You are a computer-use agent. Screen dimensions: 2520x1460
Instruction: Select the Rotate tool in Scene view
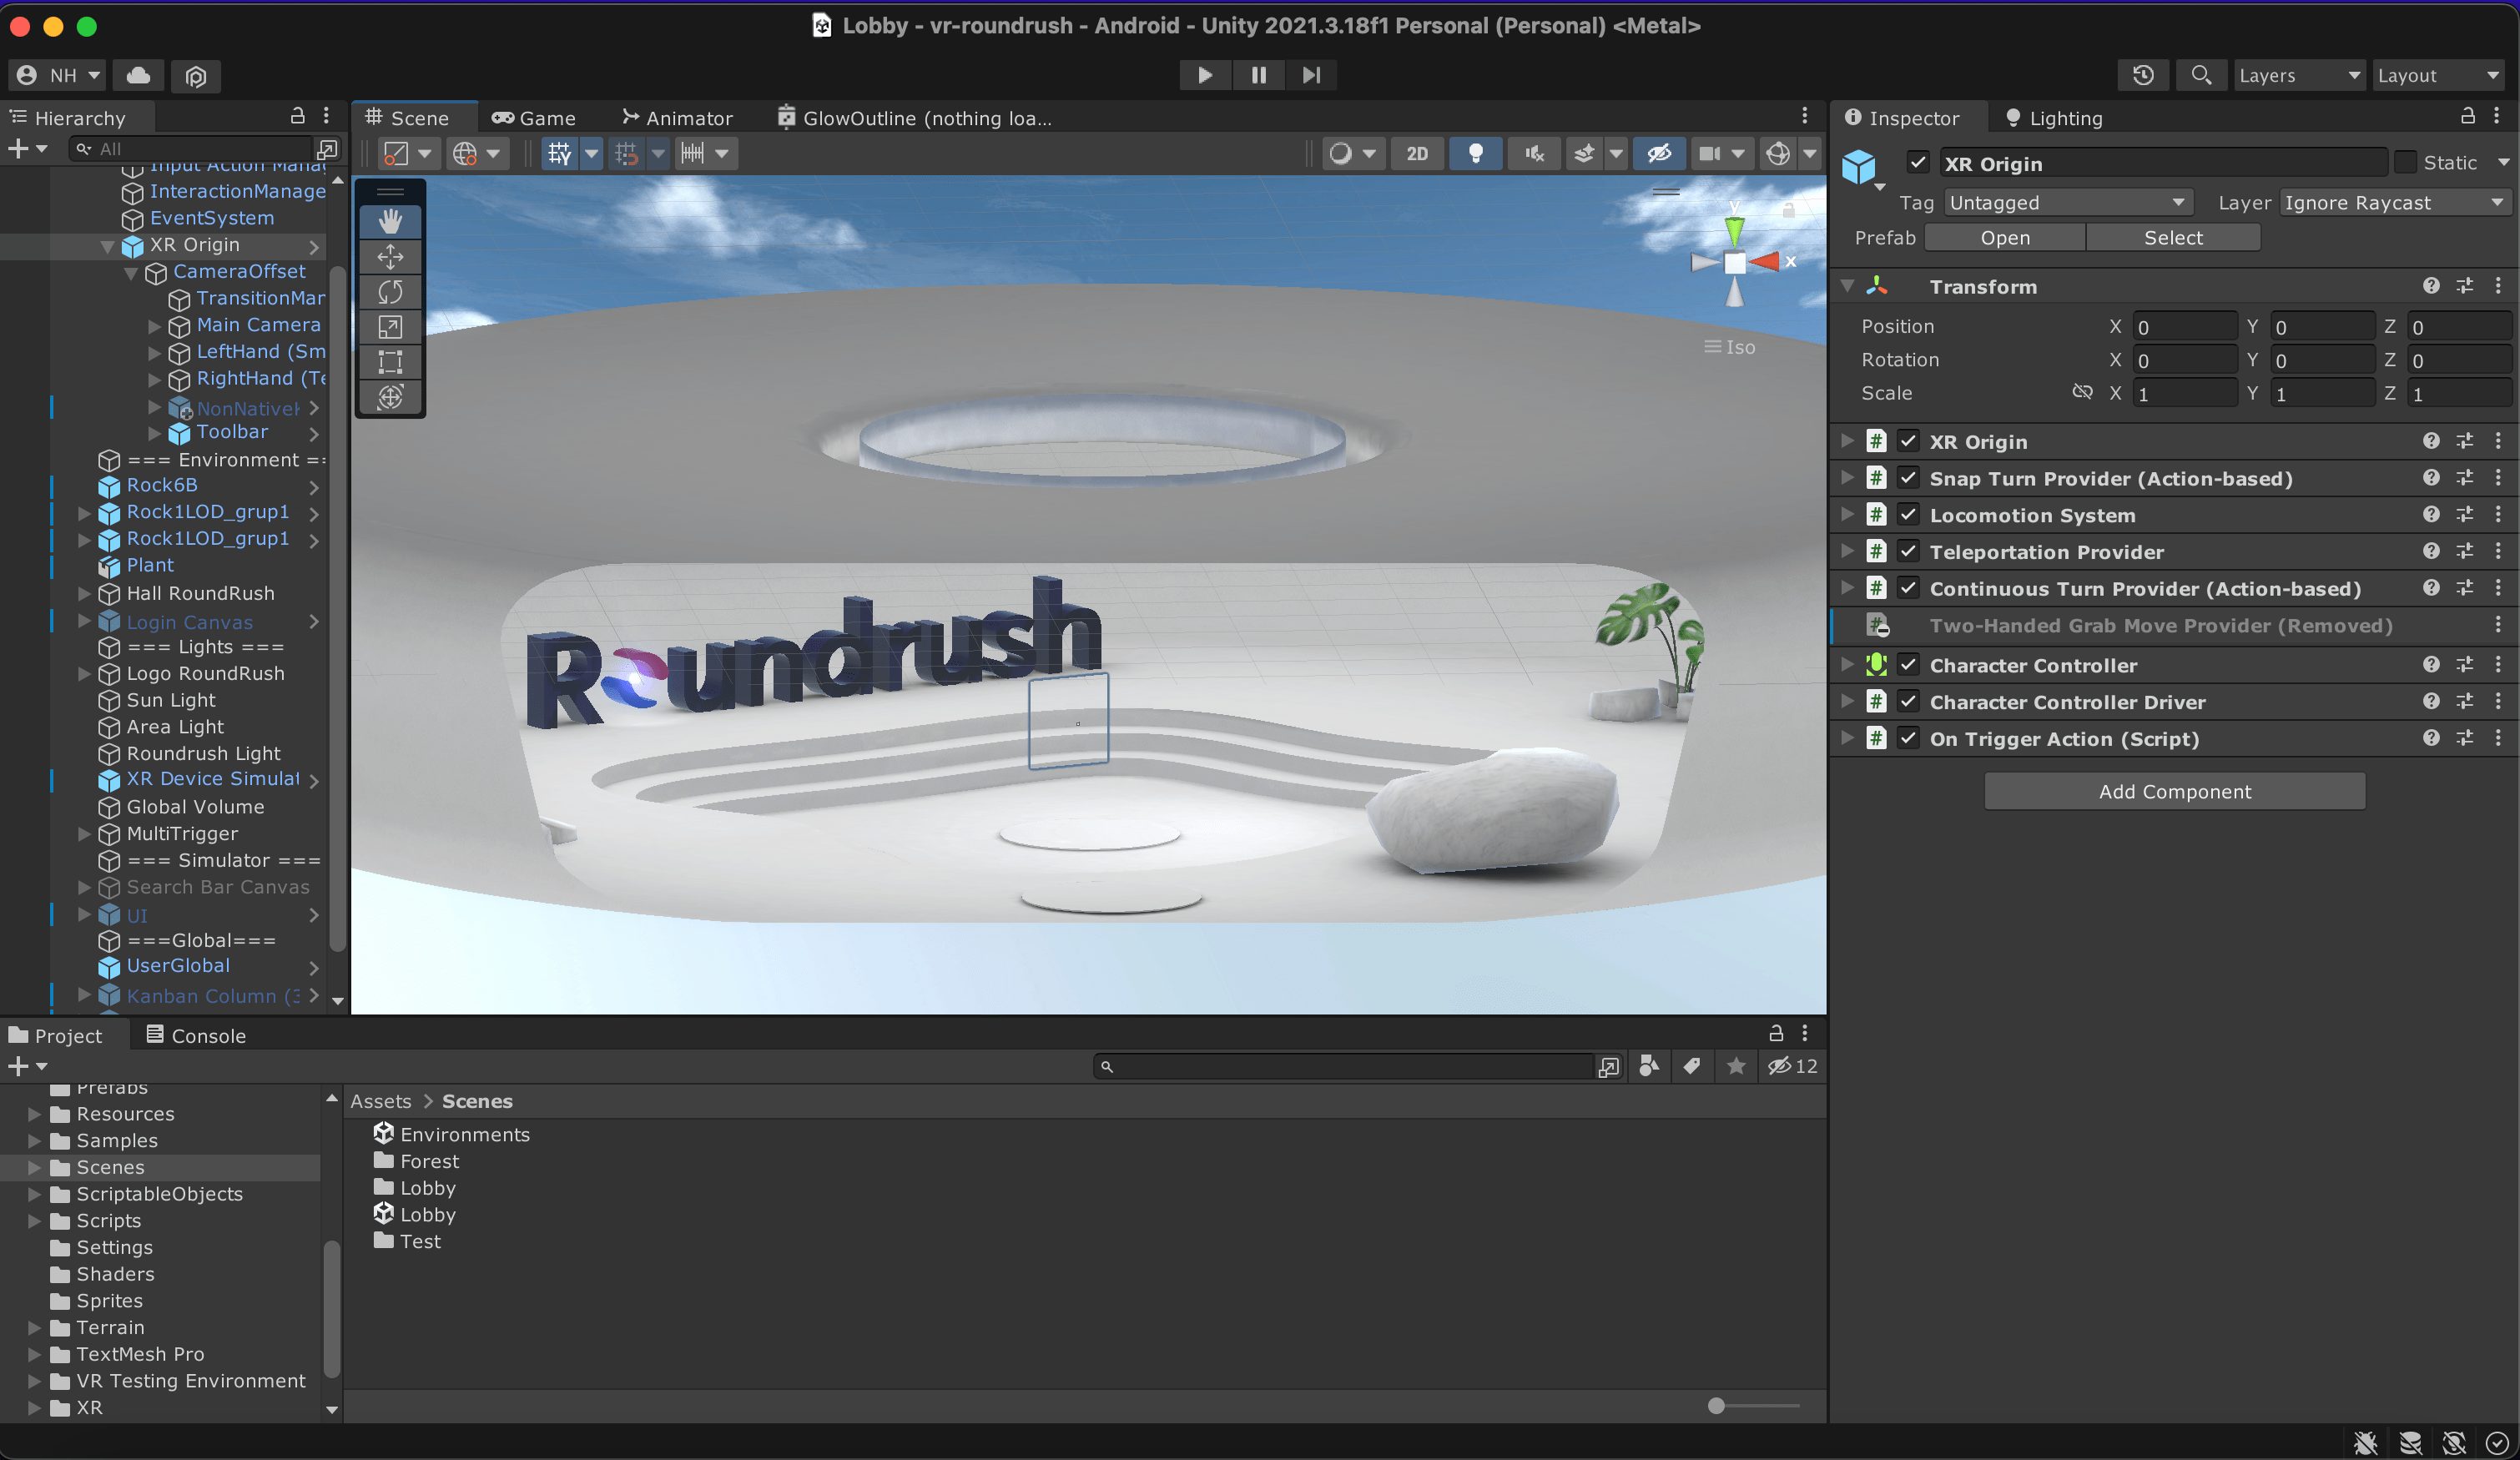click(390, 292)
